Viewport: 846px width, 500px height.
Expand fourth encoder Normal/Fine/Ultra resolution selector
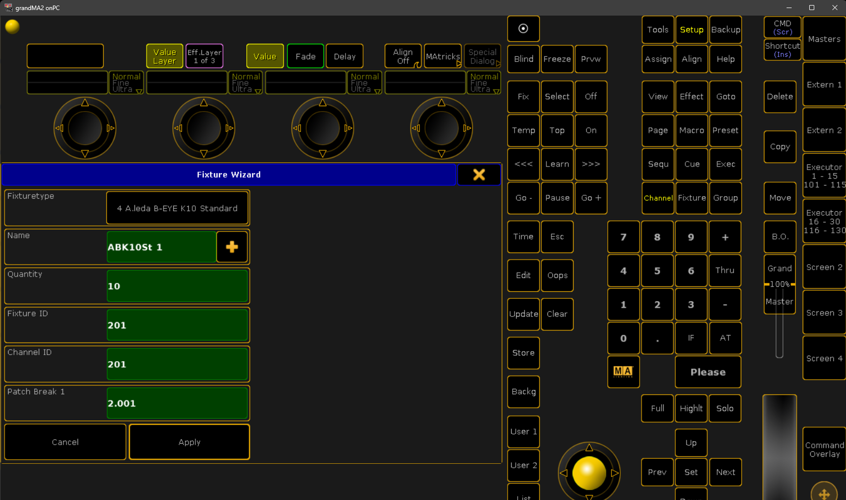point(484,82)
